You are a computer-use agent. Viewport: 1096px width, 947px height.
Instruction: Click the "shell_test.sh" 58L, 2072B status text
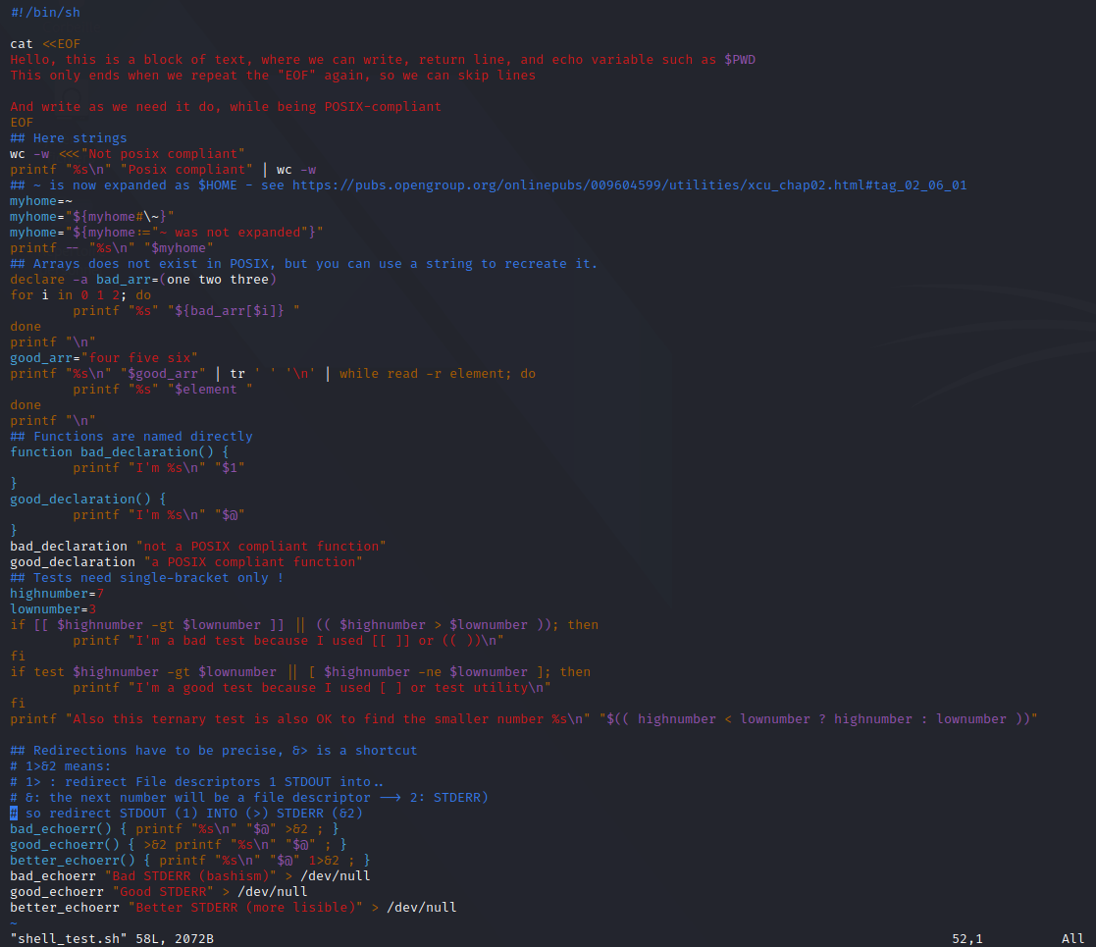tap(112, 939)
